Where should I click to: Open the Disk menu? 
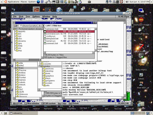21,16
